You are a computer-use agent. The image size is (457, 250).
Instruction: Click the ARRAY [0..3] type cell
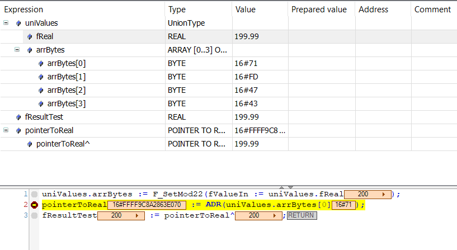(x=199, y=50)
